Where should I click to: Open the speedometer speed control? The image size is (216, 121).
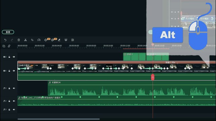(39, 40)
